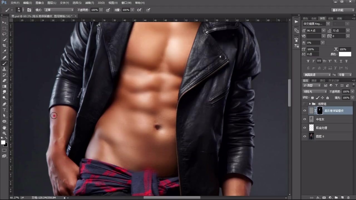Select the Rectangular Marquee tool
Image resolution: width=356 pixels, height=200 pixels.
[x=4, y=28]
